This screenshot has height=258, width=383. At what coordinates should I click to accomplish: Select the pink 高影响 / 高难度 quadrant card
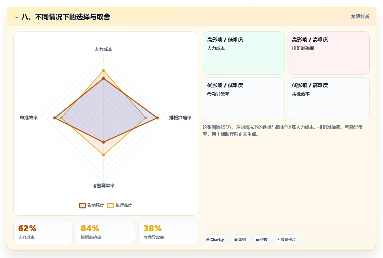[329, 53]
